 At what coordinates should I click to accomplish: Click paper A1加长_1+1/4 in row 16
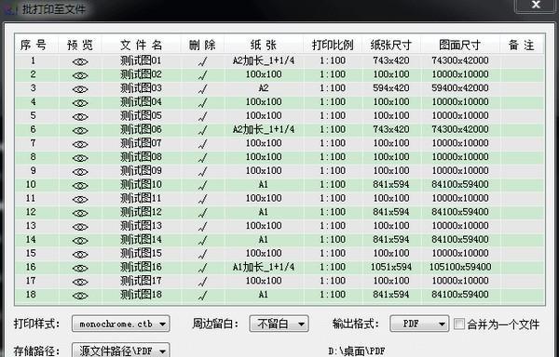(x=264, y=267)
